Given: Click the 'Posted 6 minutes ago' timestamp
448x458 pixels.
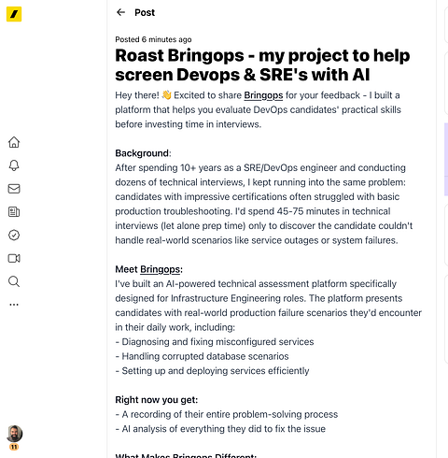Looking at the screenshot, I should pos(153,39).
